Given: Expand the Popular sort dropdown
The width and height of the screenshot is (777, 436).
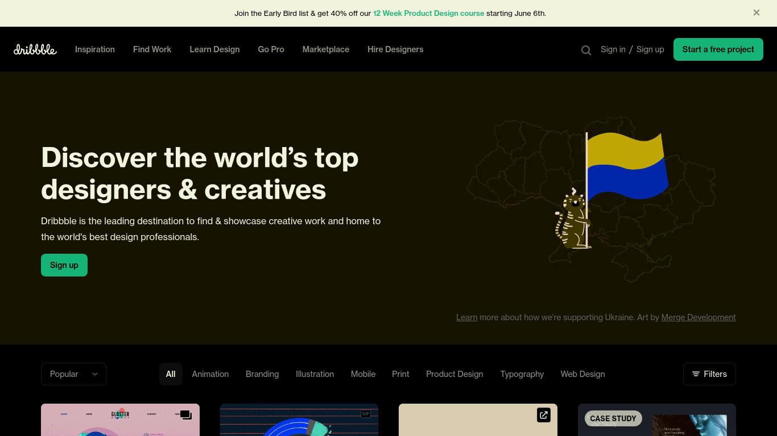Looking at the screenshot, I should click(73, 374).
